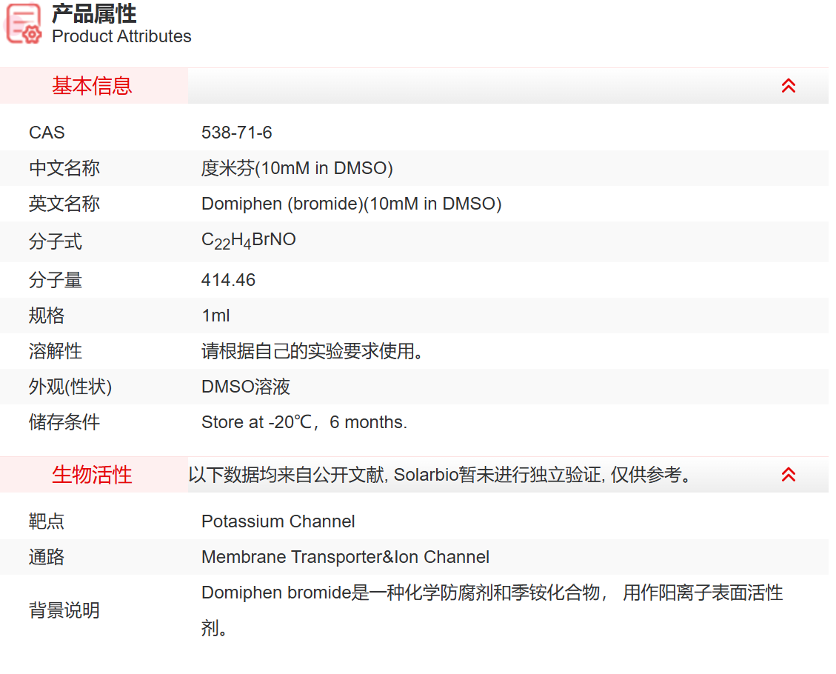Screen dimensions: 836x674
Task: Click the 规格 value 1ml
Action: pos(215,316)
